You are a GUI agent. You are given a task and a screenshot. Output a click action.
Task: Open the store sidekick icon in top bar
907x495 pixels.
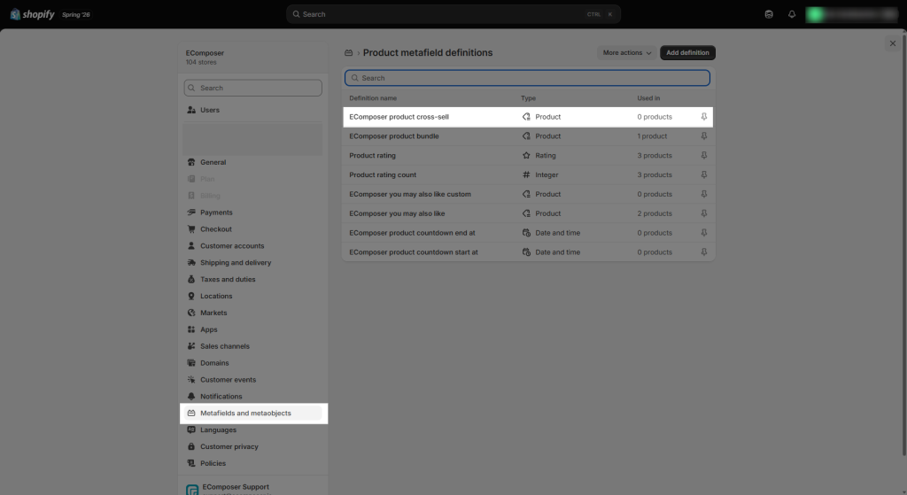pos(769,14)
